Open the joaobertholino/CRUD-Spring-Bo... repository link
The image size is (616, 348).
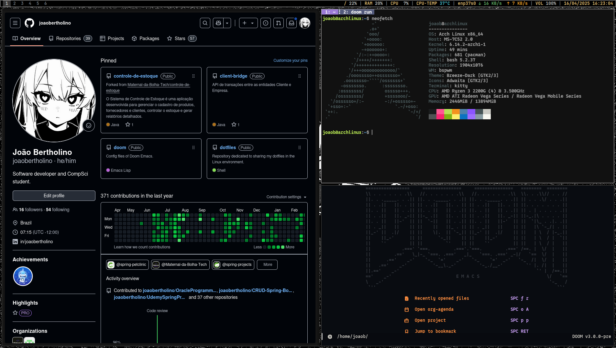pos(256,290)
